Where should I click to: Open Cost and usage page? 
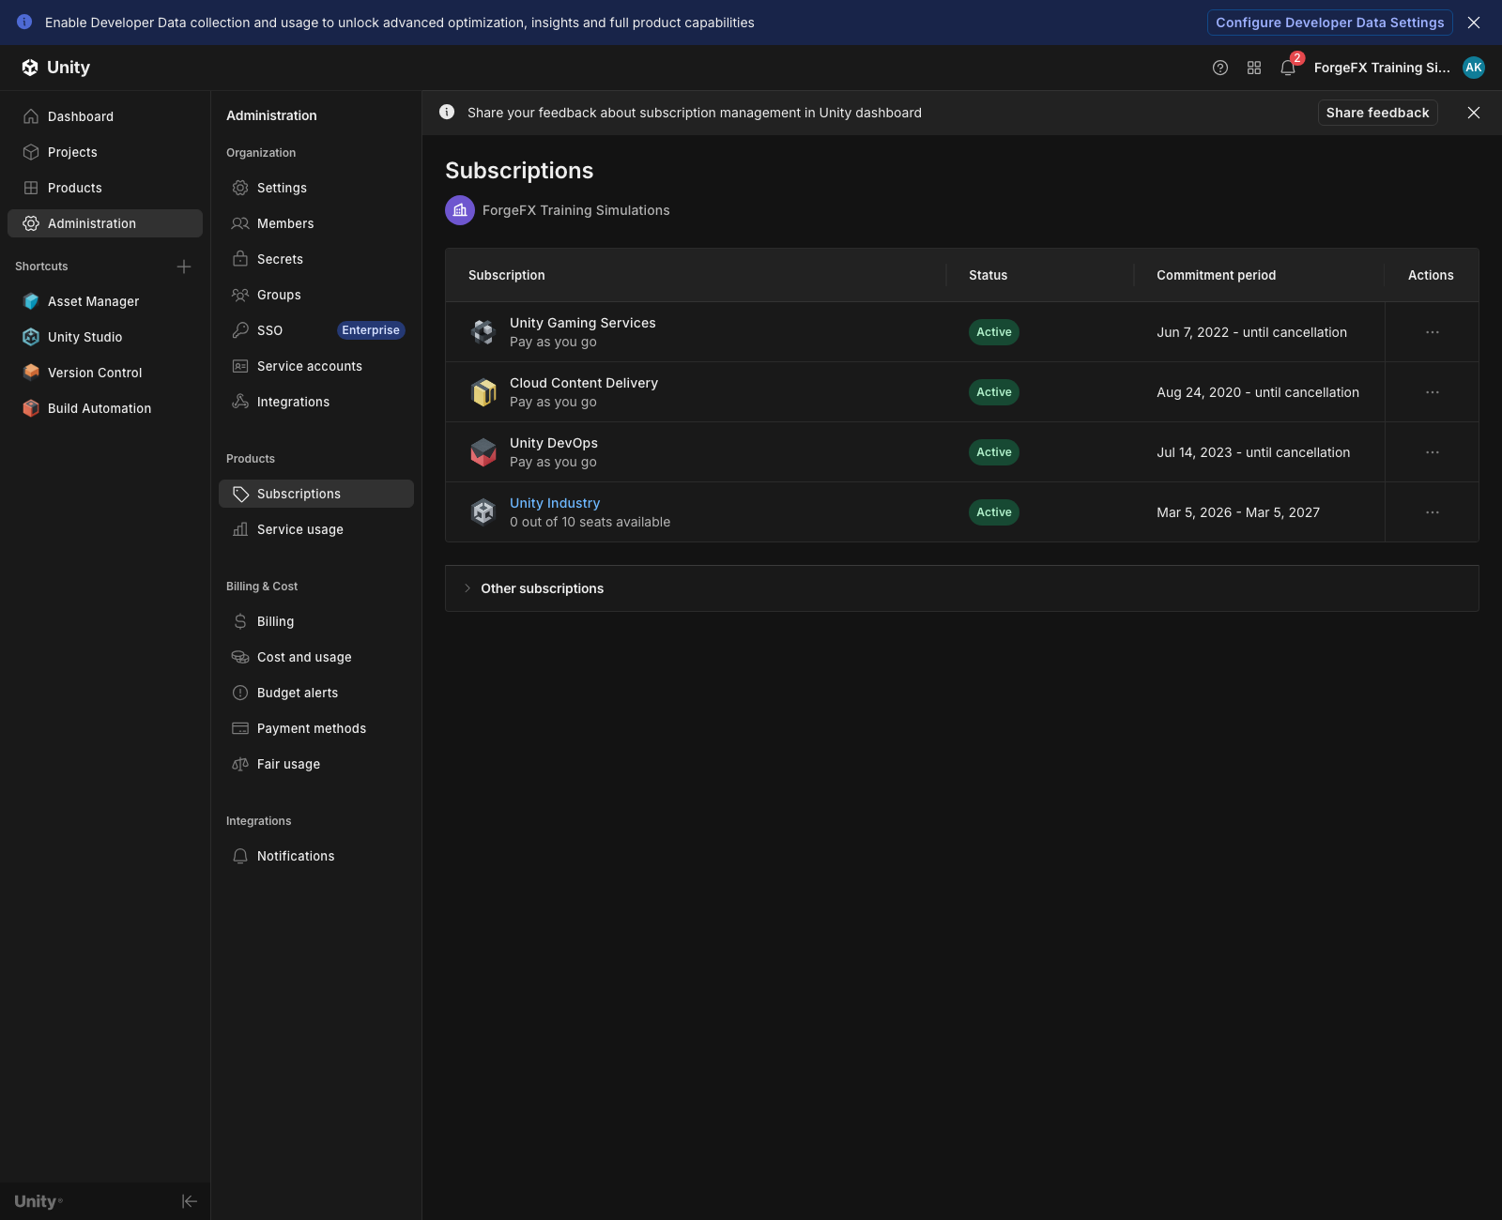point(316,657)
